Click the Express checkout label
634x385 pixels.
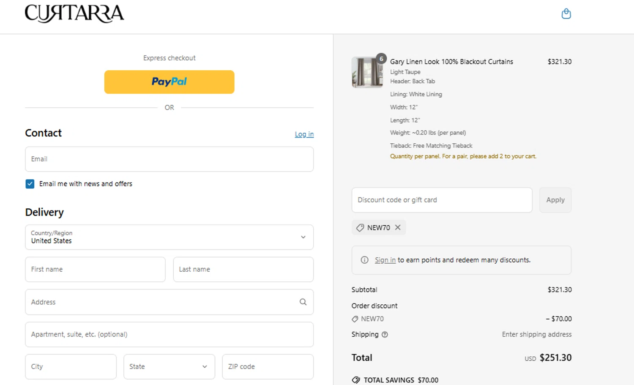coord(169,58)
